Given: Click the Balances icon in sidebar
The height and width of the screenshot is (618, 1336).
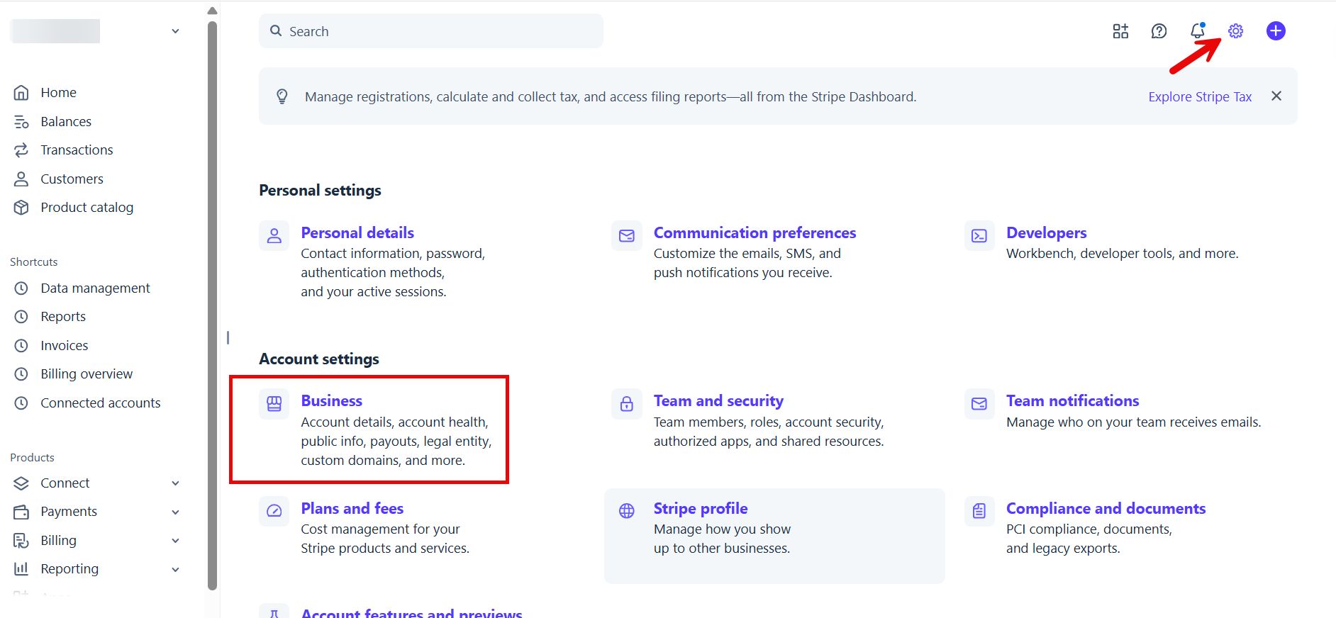Looking at the screenshot, I should click(21, 122).
